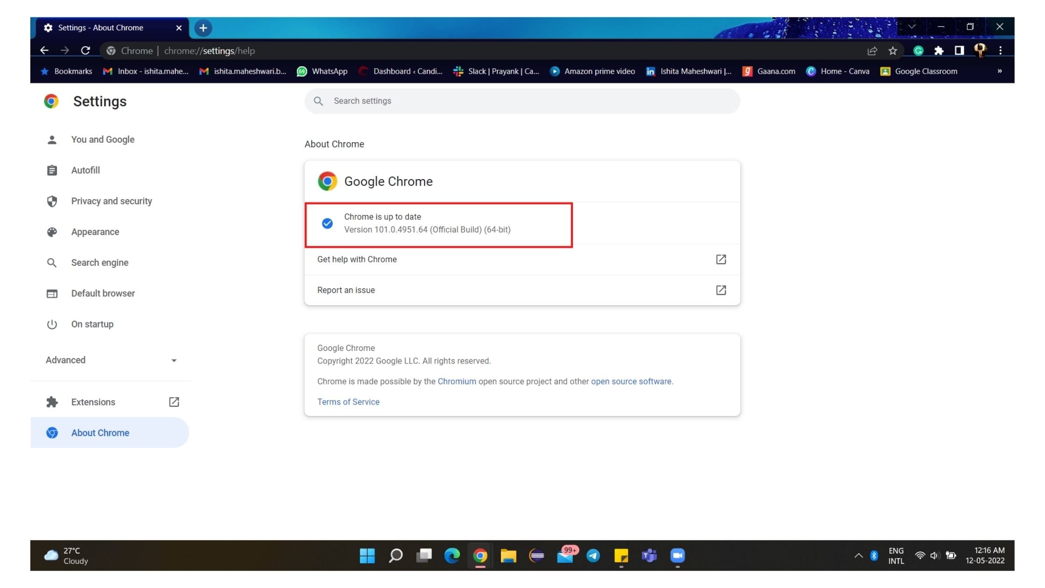Click Report an issue
This screenshot has height=588, width=1045.
pos(346,290)
